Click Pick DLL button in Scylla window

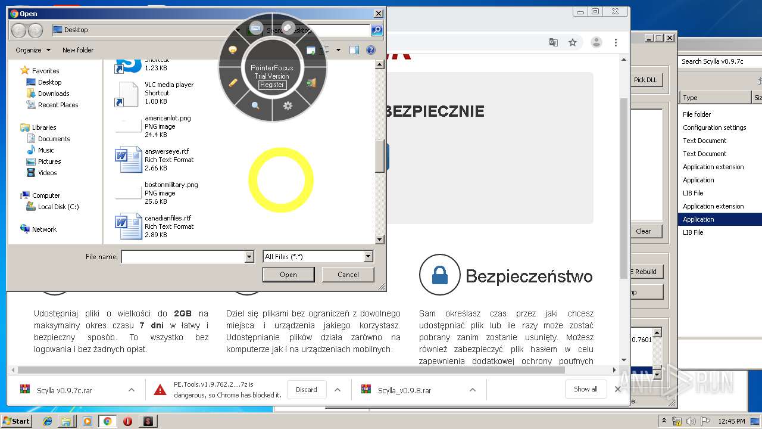tap(645, 80)
